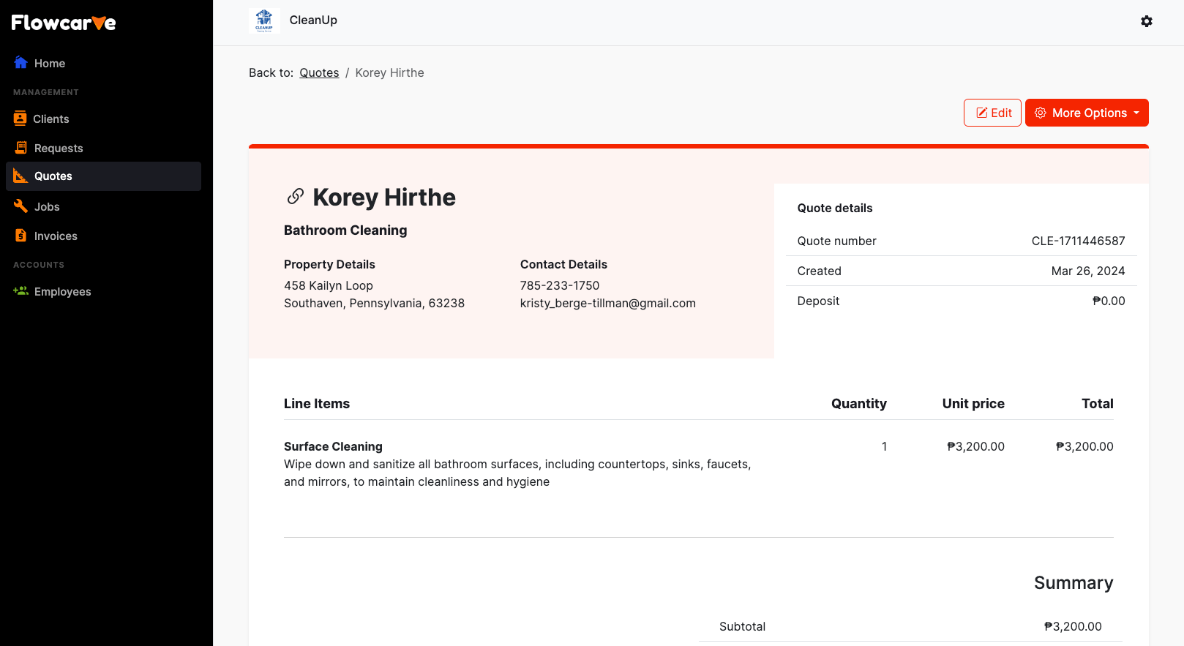
Task: Expand the More Options dropdown caret
Action: coord(1136,113)
